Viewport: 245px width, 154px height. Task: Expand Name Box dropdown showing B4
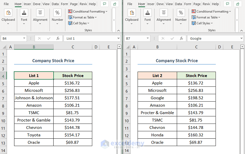[x=24, y=38]
